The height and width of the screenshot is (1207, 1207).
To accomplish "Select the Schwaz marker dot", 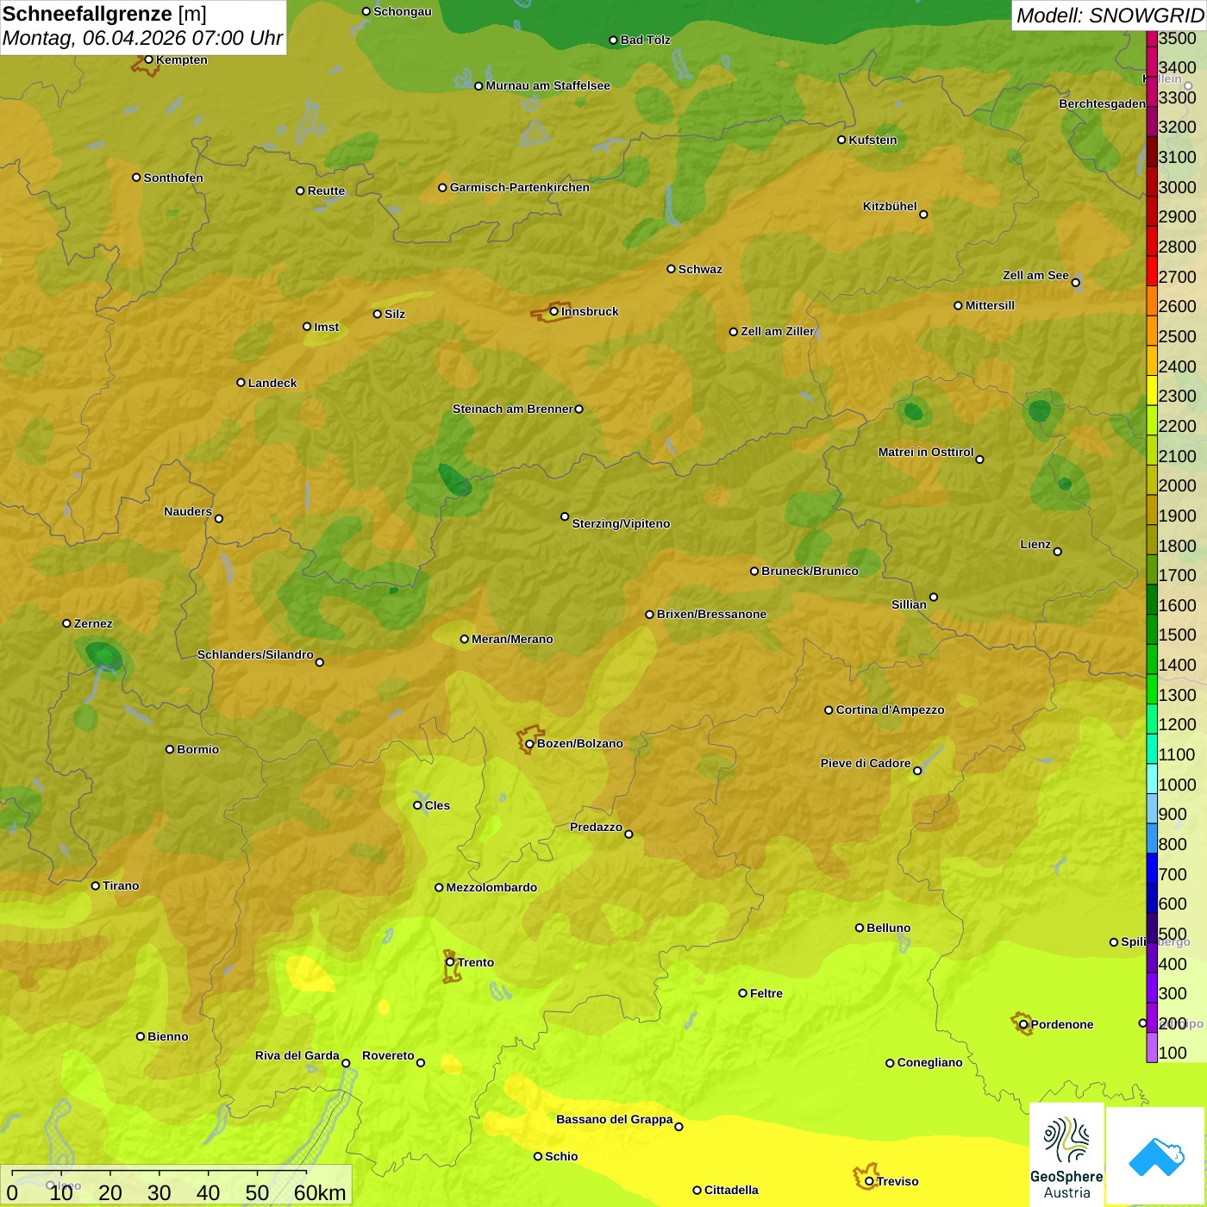I will (x=671, y=269).
